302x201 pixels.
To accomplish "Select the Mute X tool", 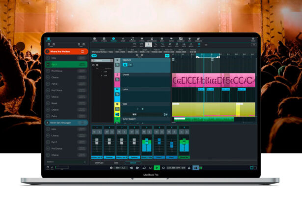I will click(x=170, y=45).
